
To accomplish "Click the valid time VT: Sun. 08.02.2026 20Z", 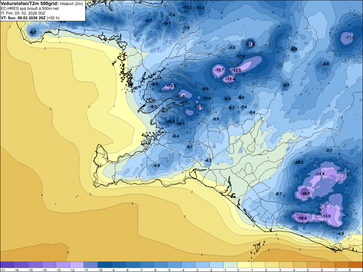I will click(23, 18).
